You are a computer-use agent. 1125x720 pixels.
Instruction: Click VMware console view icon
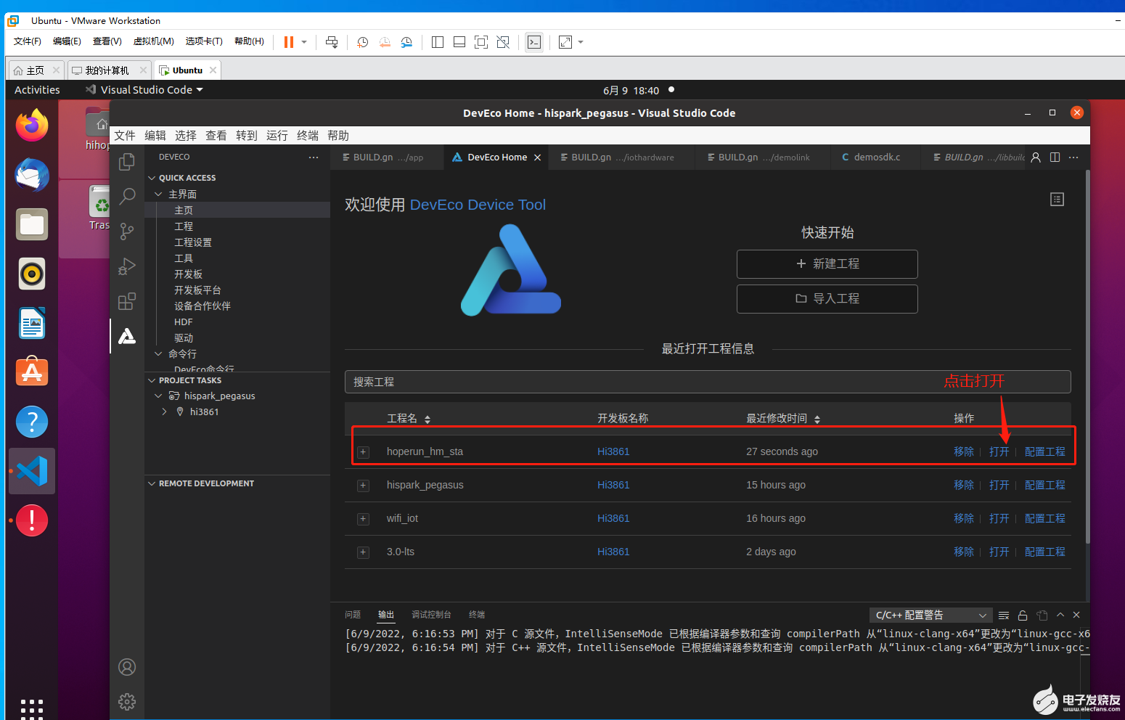tap(534, 42)
